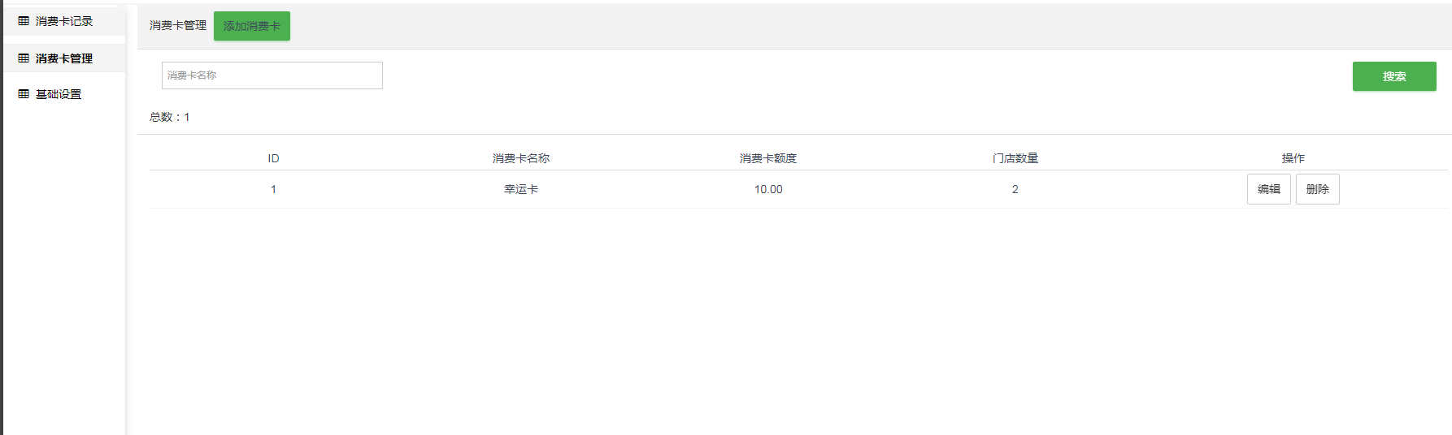The height and width of the screenshot is (435, 1452).
Task: Click the ID column header
Action: coord(273,158)
